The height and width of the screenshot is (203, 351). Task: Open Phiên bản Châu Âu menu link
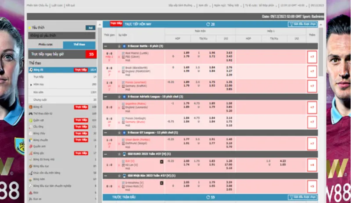point(37,5)
